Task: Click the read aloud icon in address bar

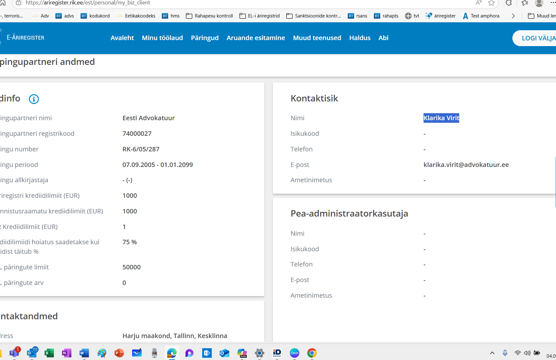Action: [x=478, y=3]
